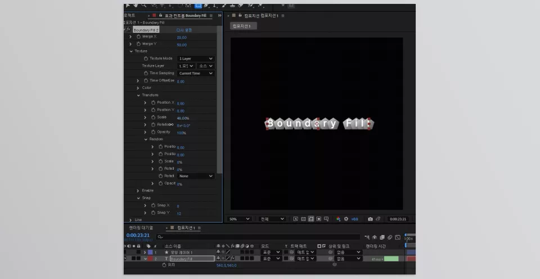Toggle the mask and shape path visibility icon

[x=311, y=219]
